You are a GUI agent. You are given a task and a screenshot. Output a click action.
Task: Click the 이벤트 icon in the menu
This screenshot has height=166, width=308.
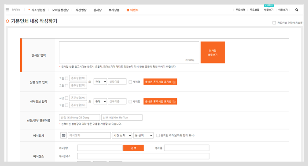point(128,10)
